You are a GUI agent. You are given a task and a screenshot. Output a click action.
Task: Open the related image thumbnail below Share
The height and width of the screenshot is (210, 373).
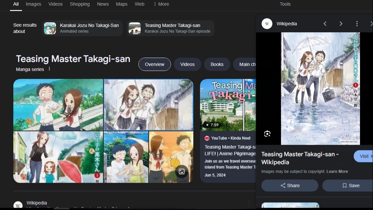pyautogui.click(x=290, y=205)
